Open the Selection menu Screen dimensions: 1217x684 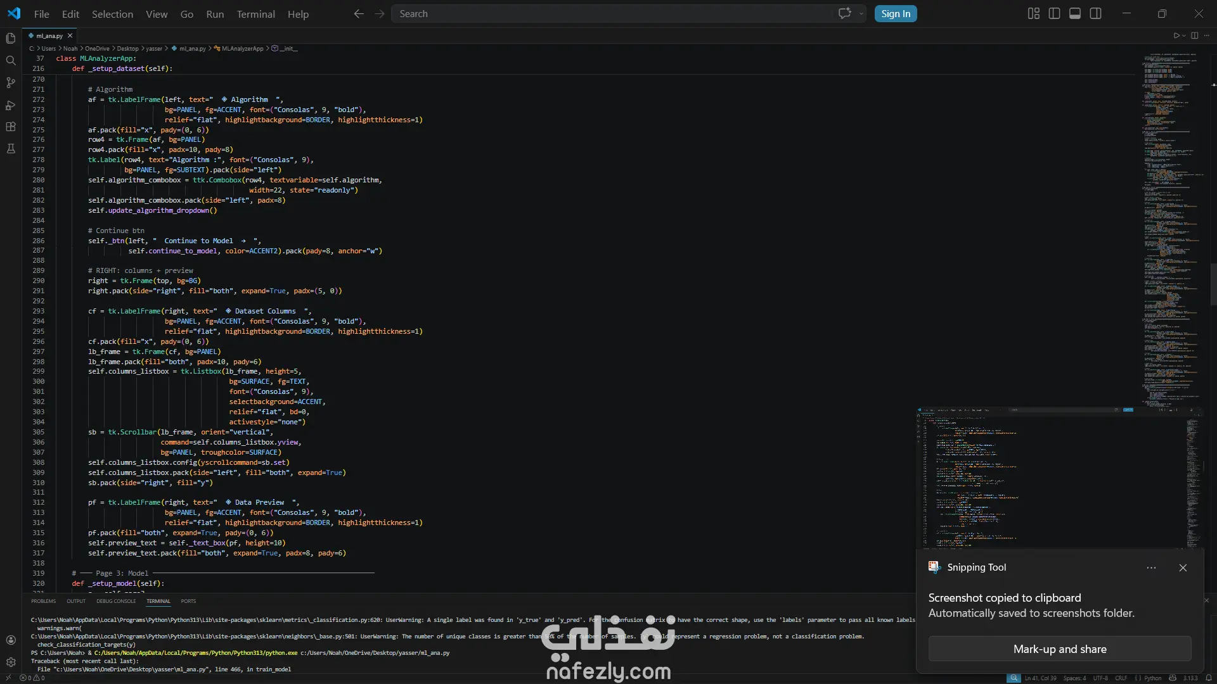(112, 14)
